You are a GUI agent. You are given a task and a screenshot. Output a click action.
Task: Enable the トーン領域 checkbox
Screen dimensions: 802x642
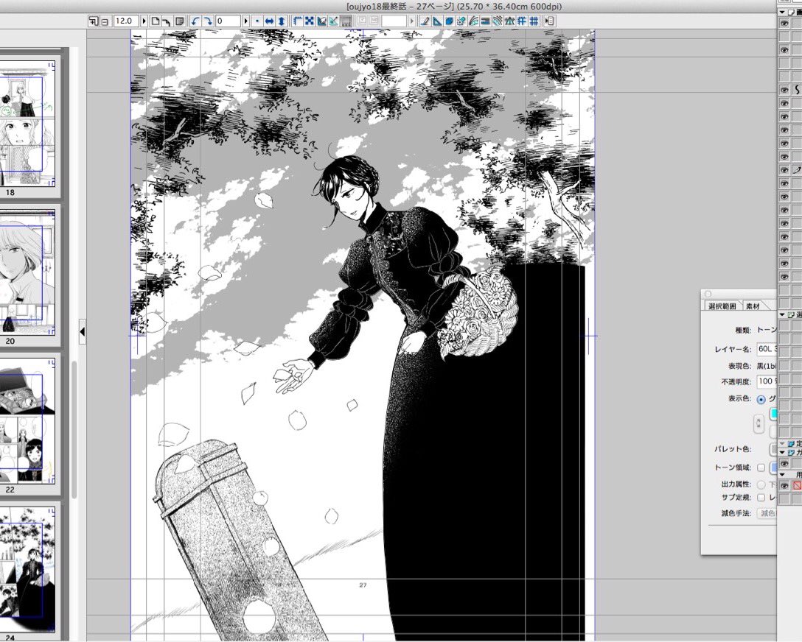[761, 468]
